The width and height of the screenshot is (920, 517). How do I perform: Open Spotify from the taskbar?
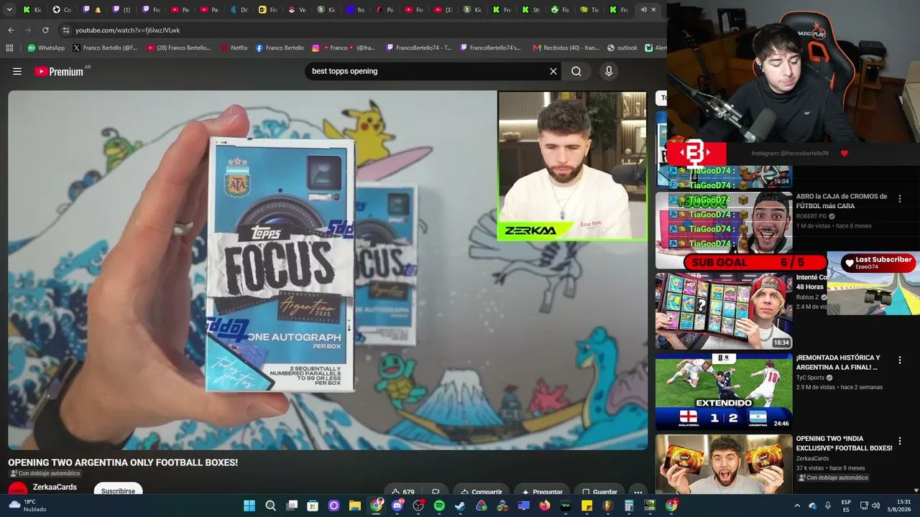point(439,506)
